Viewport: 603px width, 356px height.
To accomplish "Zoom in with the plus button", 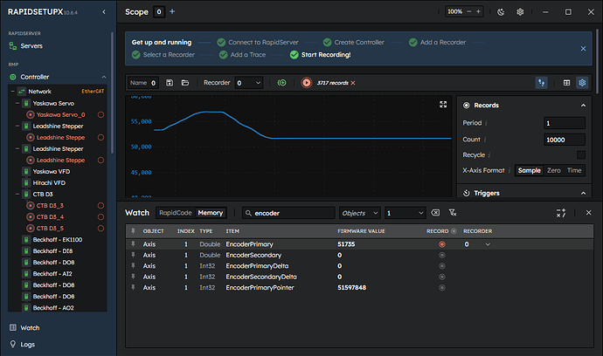I will (478, 11).
